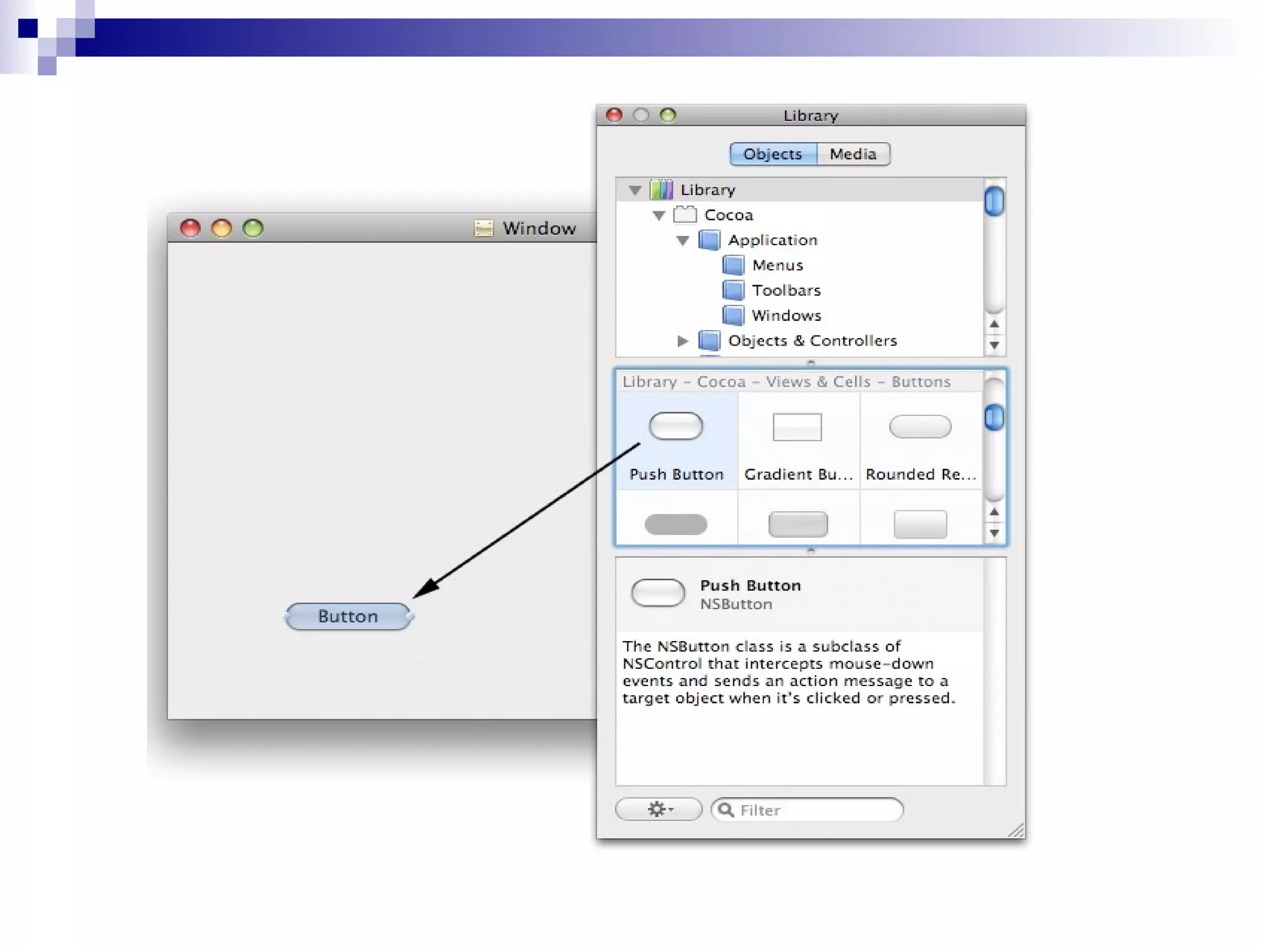The width and height of the screenshot is (1262, 946).
Task: Expand Objects & Controllers group
Action: [x=682, y=341]
